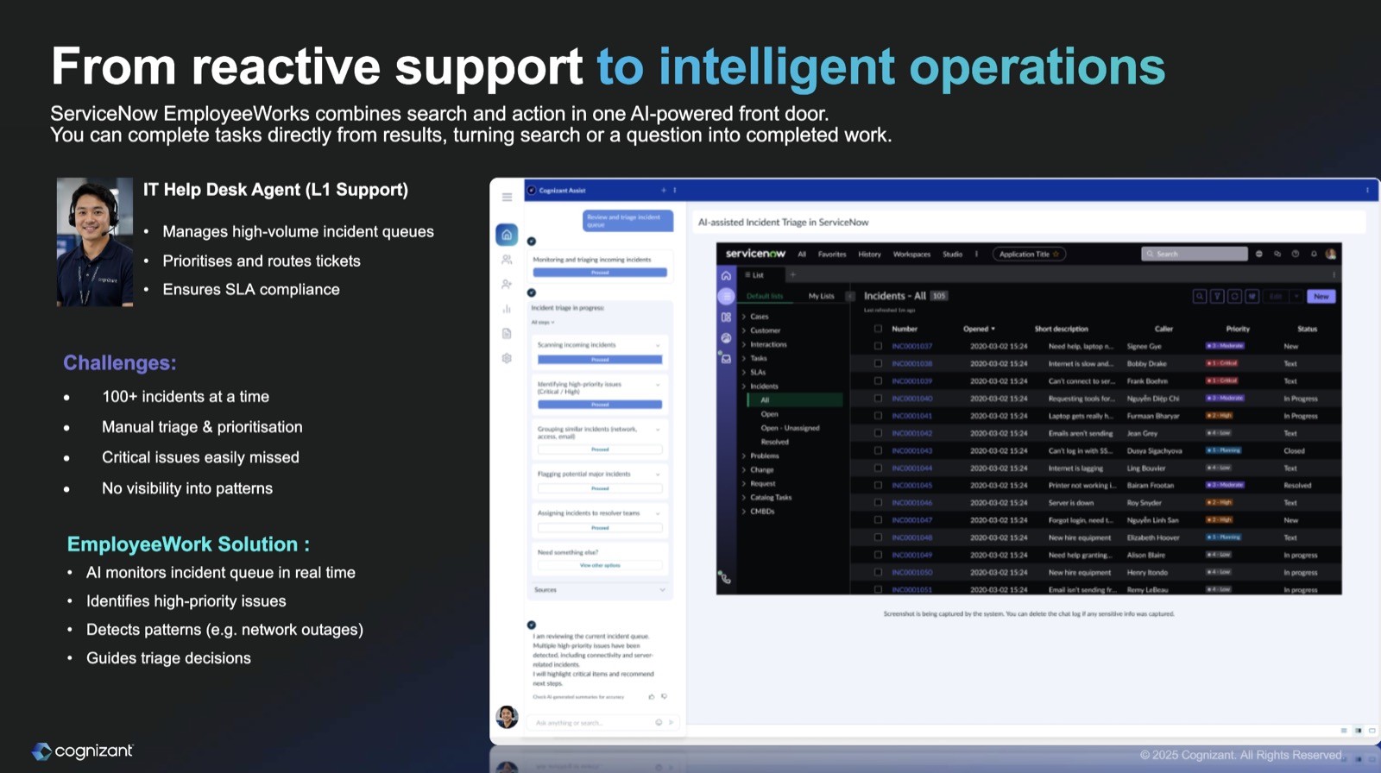Open the settings gear in Assist sidebar
Viewport: 1381px width, 773px height.
point(507,358)
